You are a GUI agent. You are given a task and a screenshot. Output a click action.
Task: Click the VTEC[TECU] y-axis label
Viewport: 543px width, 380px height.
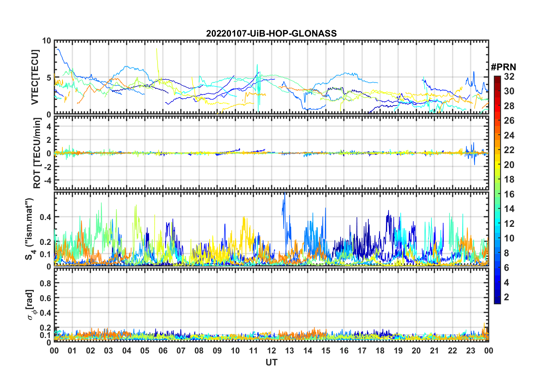(35, 77)
